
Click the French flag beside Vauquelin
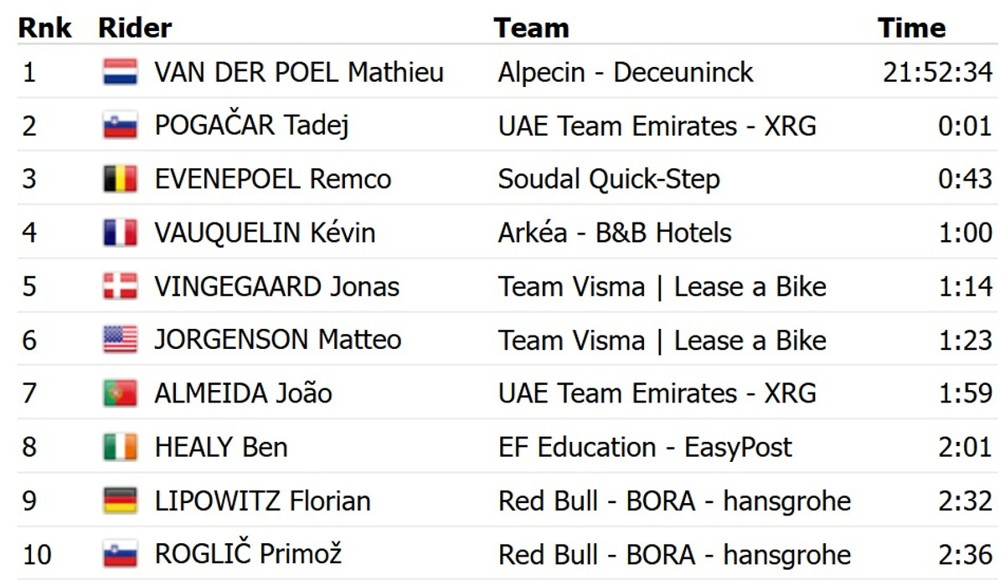tap(120, 233)
